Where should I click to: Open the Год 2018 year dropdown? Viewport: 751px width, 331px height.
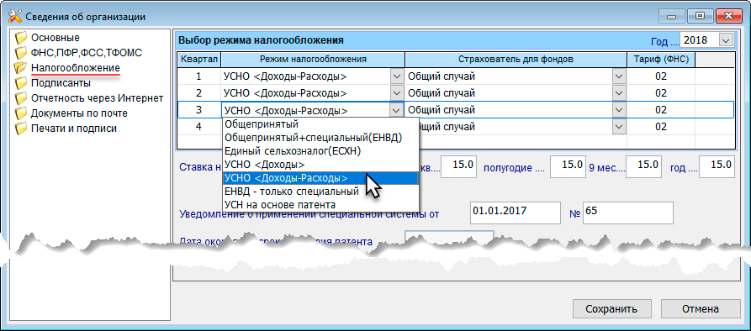pyautogui.click(x=726, y=40)
